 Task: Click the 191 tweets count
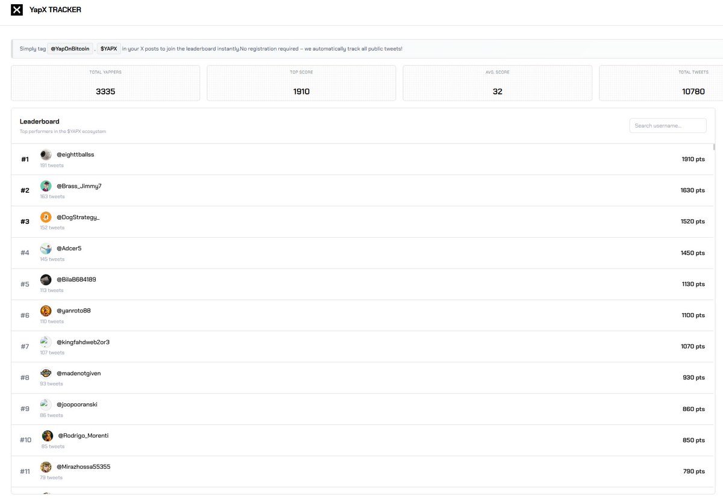pos(52,166)
